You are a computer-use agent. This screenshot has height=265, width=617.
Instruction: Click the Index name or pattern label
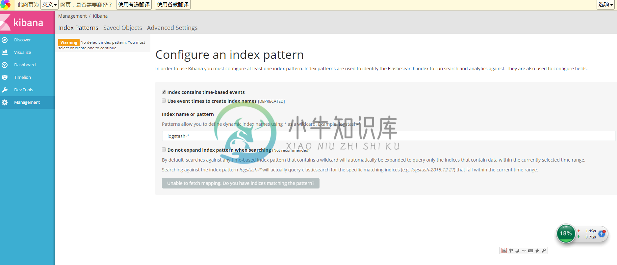[x=188, y=114]
